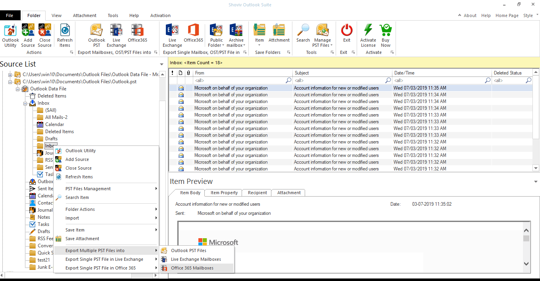540x281 pixels.
Task: Open Export Single PST File in Live Exchange
Action: (106, 259)
